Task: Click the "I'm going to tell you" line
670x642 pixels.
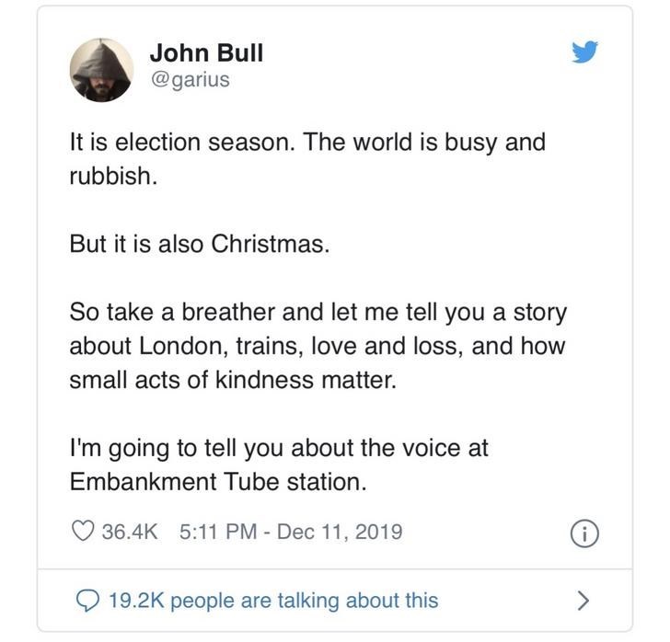Action: click(x=278, y=448)
